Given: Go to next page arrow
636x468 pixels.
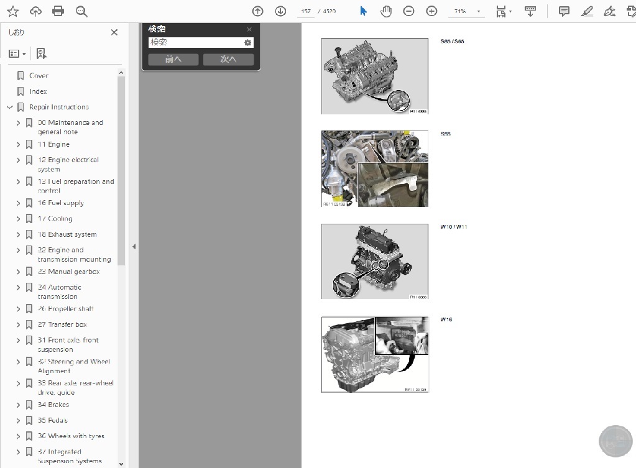Looking at the screenshot, I should tap(280, 11).
